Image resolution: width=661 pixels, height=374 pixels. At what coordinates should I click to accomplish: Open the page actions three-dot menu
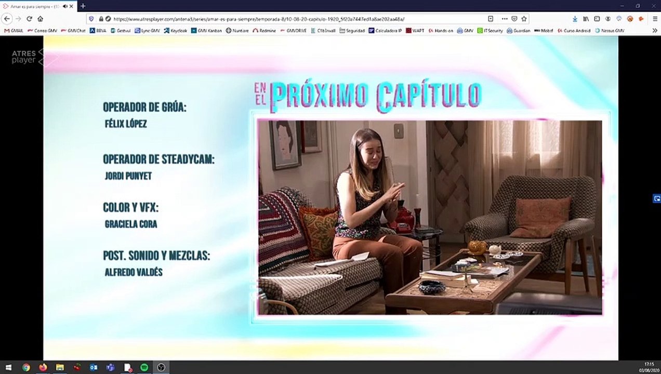point(505,19)
